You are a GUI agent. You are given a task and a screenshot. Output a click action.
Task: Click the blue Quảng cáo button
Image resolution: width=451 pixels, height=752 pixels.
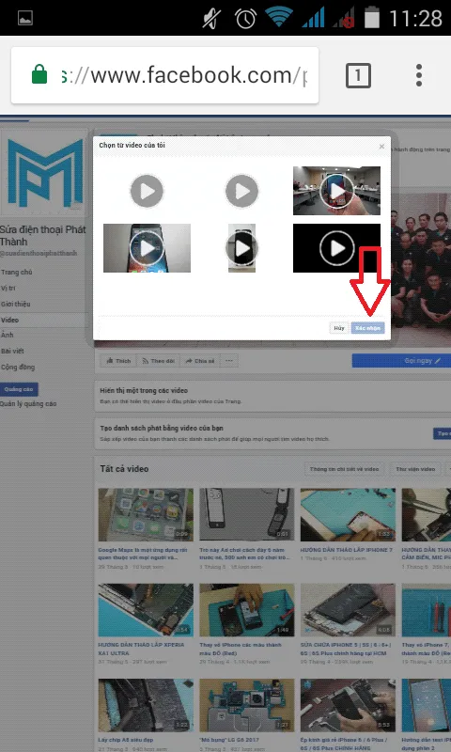point(19,389)
